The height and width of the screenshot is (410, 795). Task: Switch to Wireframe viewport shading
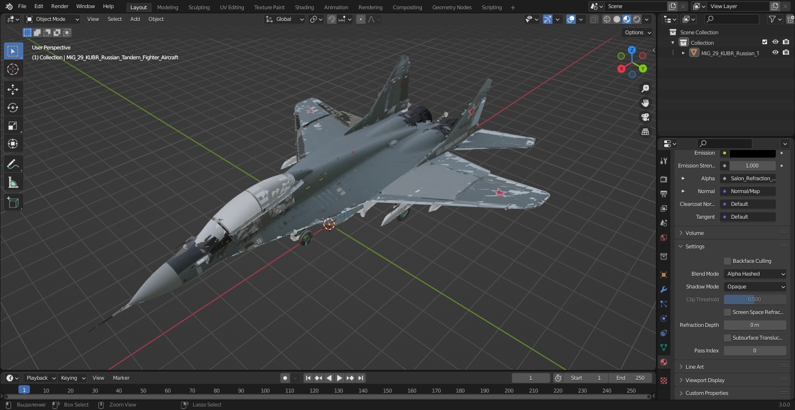[x=607, y=19]
